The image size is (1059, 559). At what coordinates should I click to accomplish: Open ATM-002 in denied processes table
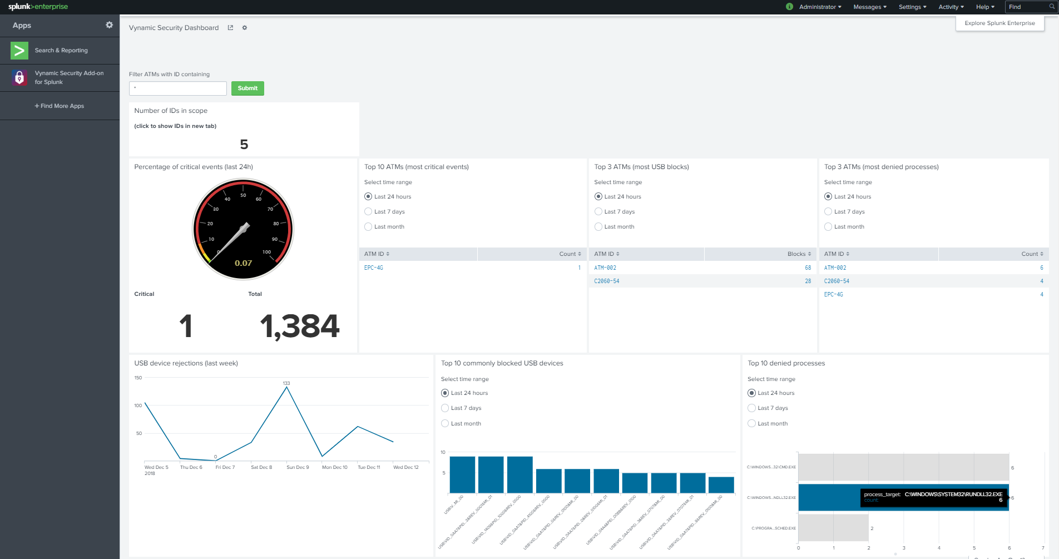point(835,268)
